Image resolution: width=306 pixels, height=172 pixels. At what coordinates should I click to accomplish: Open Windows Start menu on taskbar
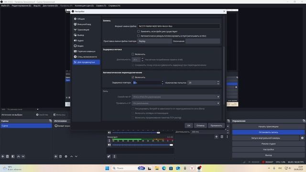pos(107,168)
